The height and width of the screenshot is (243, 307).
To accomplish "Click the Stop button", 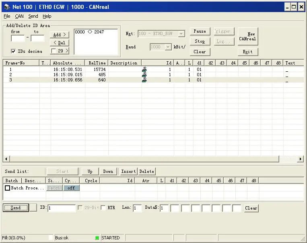I will [x=200, y=42].
